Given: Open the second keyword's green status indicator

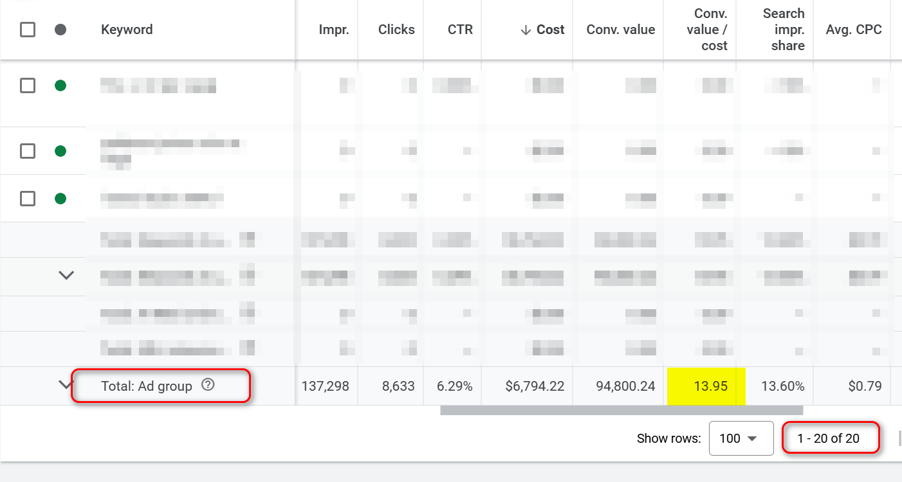Looking at the screenshot, I should coord(60,151).
